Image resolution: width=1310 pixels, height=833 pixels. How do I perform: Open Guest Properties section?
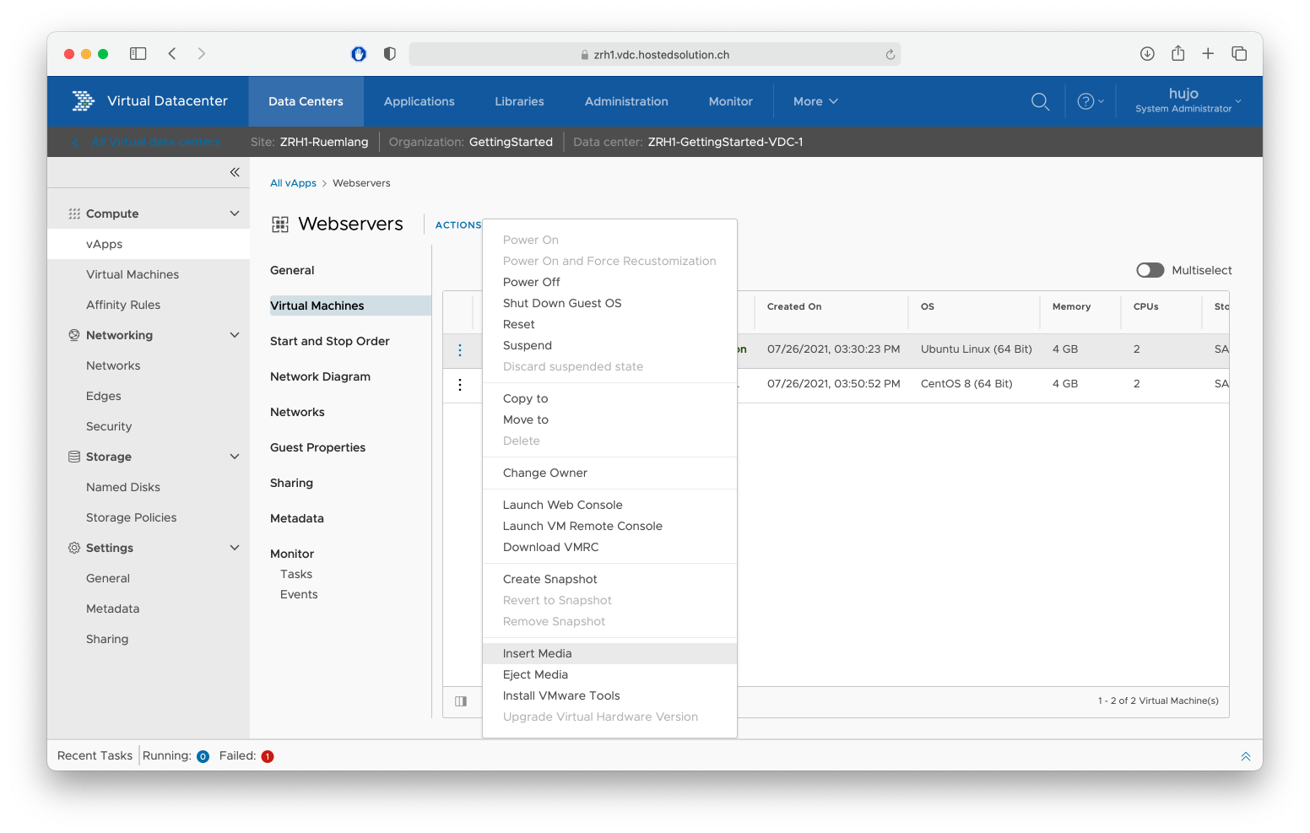point(317,447)
